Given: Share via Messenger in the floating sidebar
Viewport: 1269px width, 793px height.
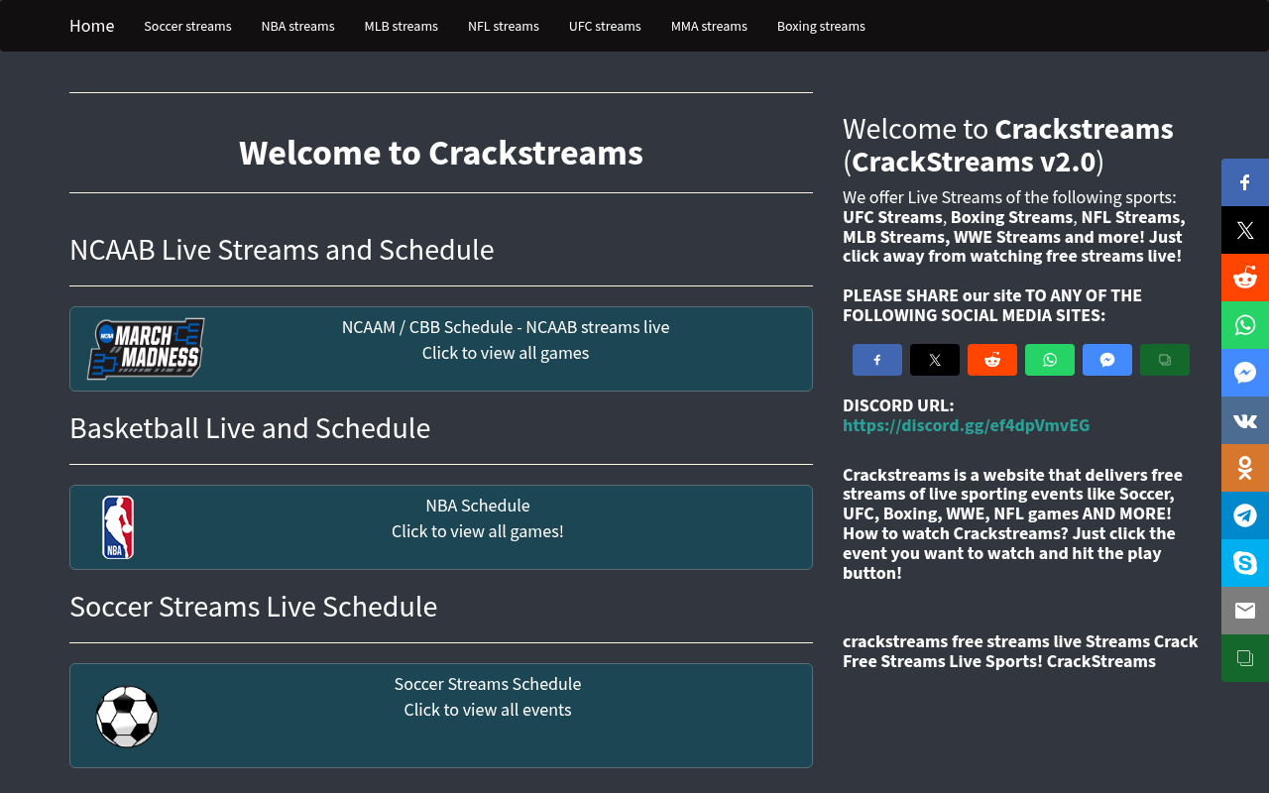Looking at the screenshot, I should (x=1245, y=373).
